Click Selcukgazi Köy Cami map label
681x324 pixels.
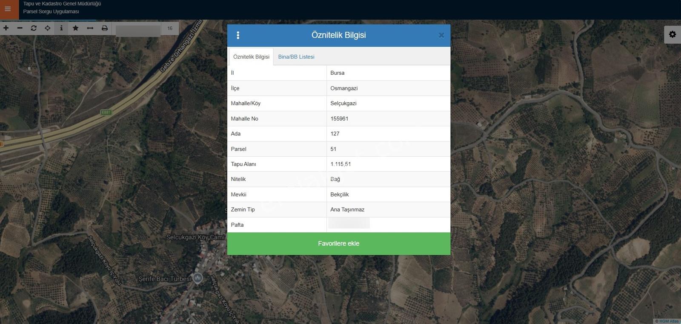pos(195,237)
